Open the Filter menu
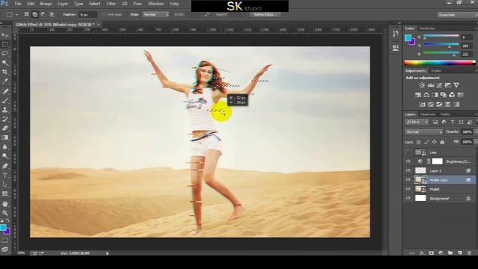Image resolution: width=478 pixels, height=269 pixels. click(111, 4)
